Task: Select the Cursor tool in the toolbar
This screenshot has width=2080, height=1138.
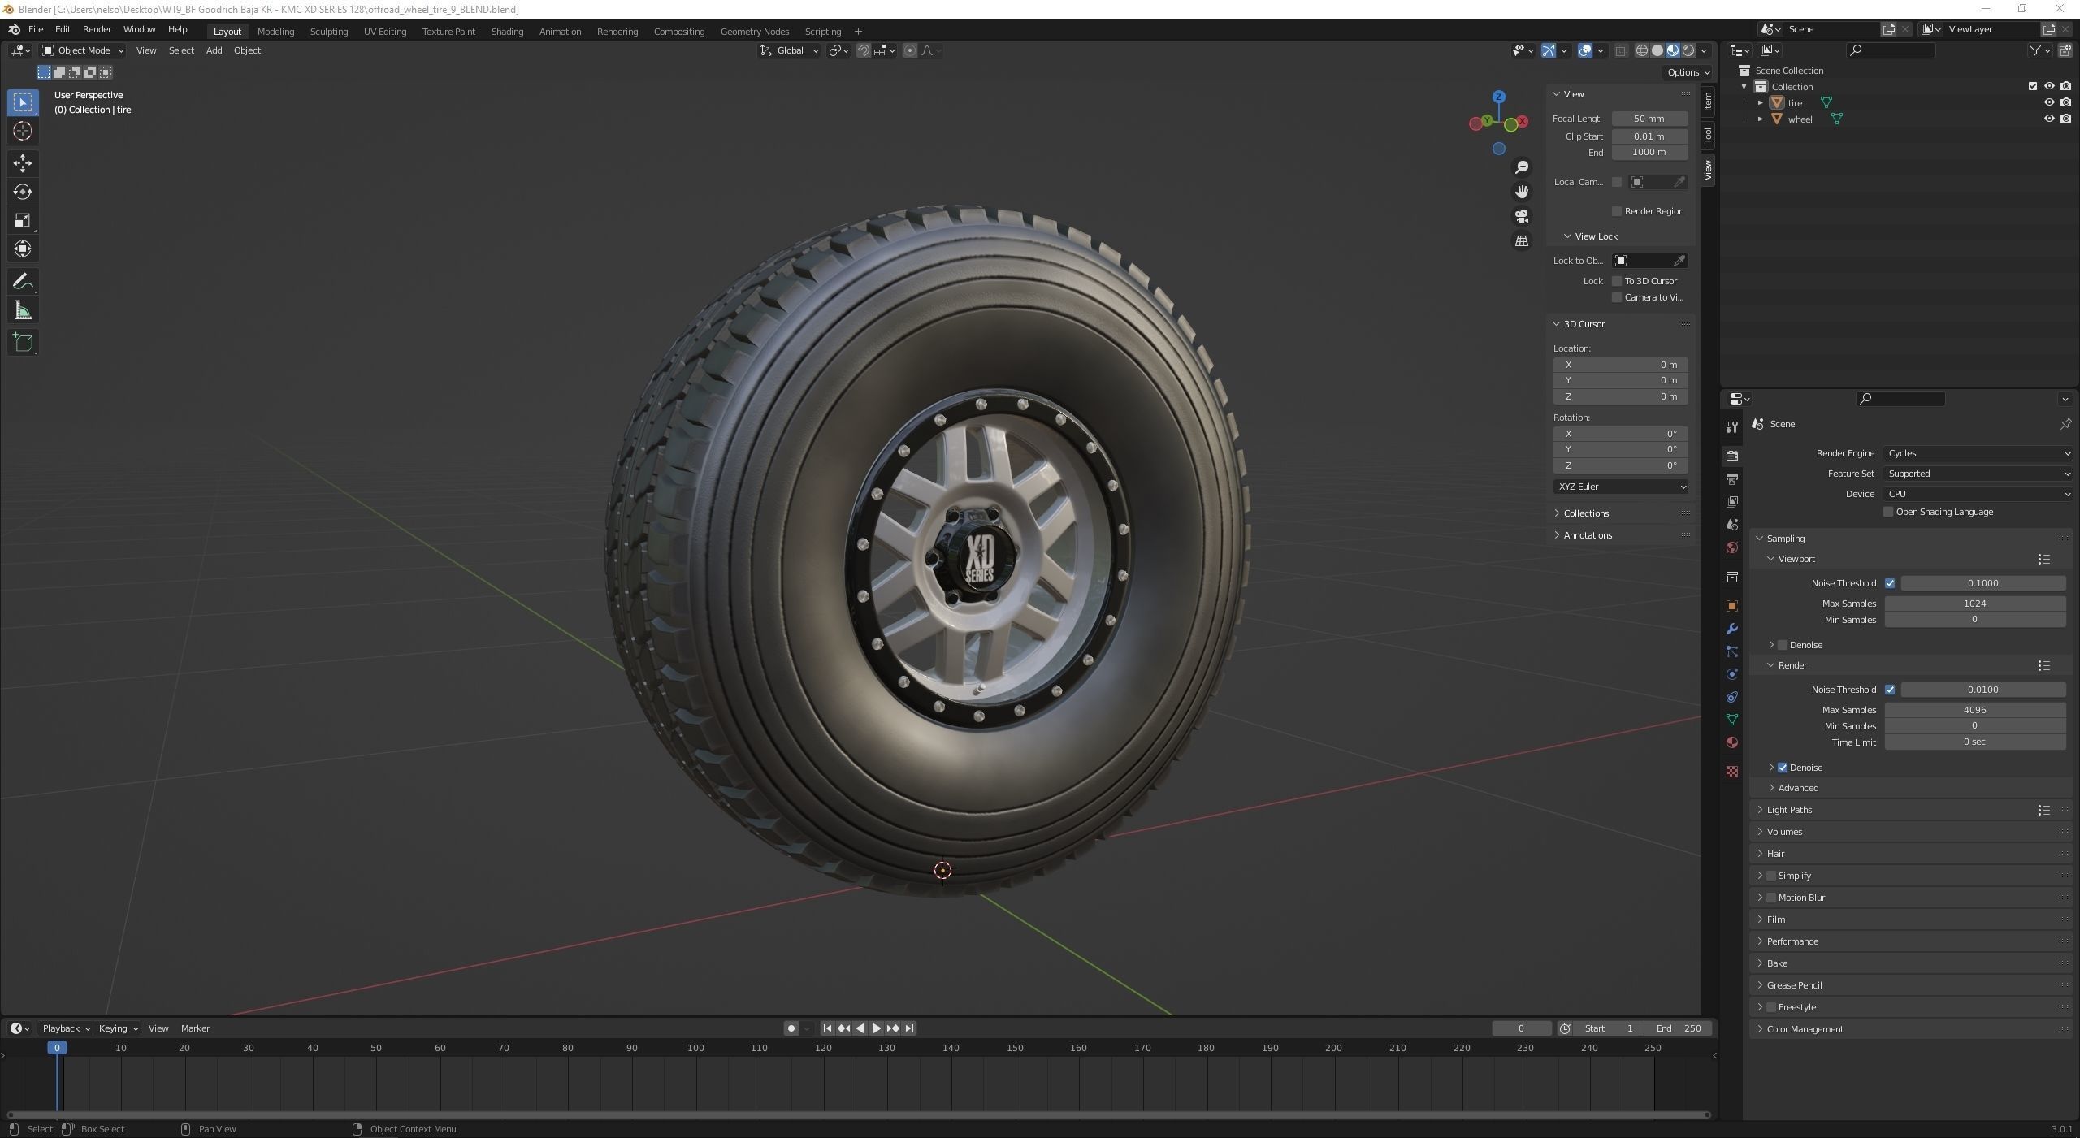Action: (23, 131)
